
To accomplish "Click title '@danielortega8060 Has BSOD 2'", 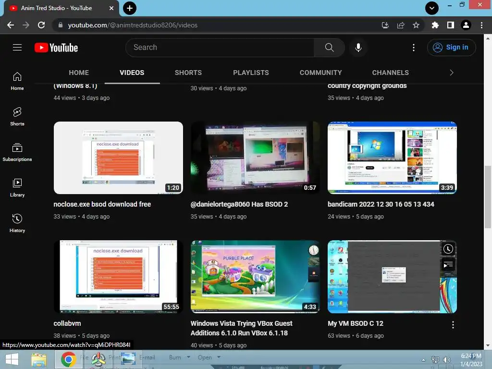I will [x=239, y=204].
